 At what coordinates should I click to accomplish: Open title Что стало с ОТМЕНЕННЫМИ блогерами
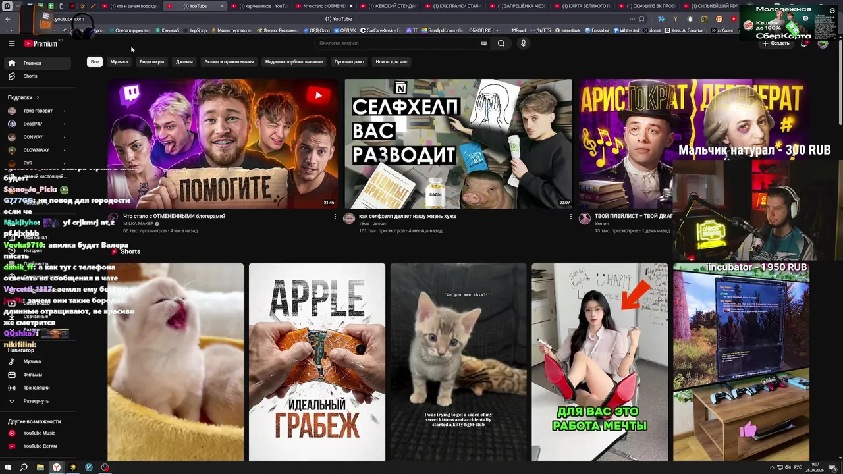175,216
